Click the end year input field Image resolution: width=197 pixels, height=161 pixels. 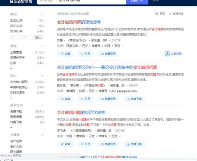coord(27,37)
